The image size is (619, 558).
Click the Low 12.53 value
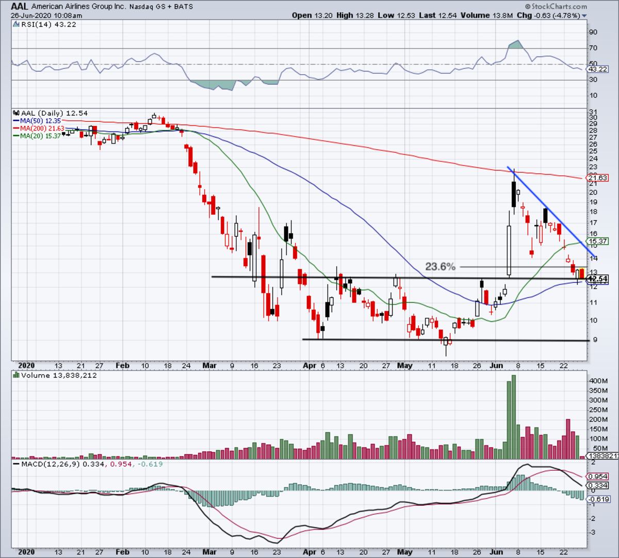click(396, 15)
